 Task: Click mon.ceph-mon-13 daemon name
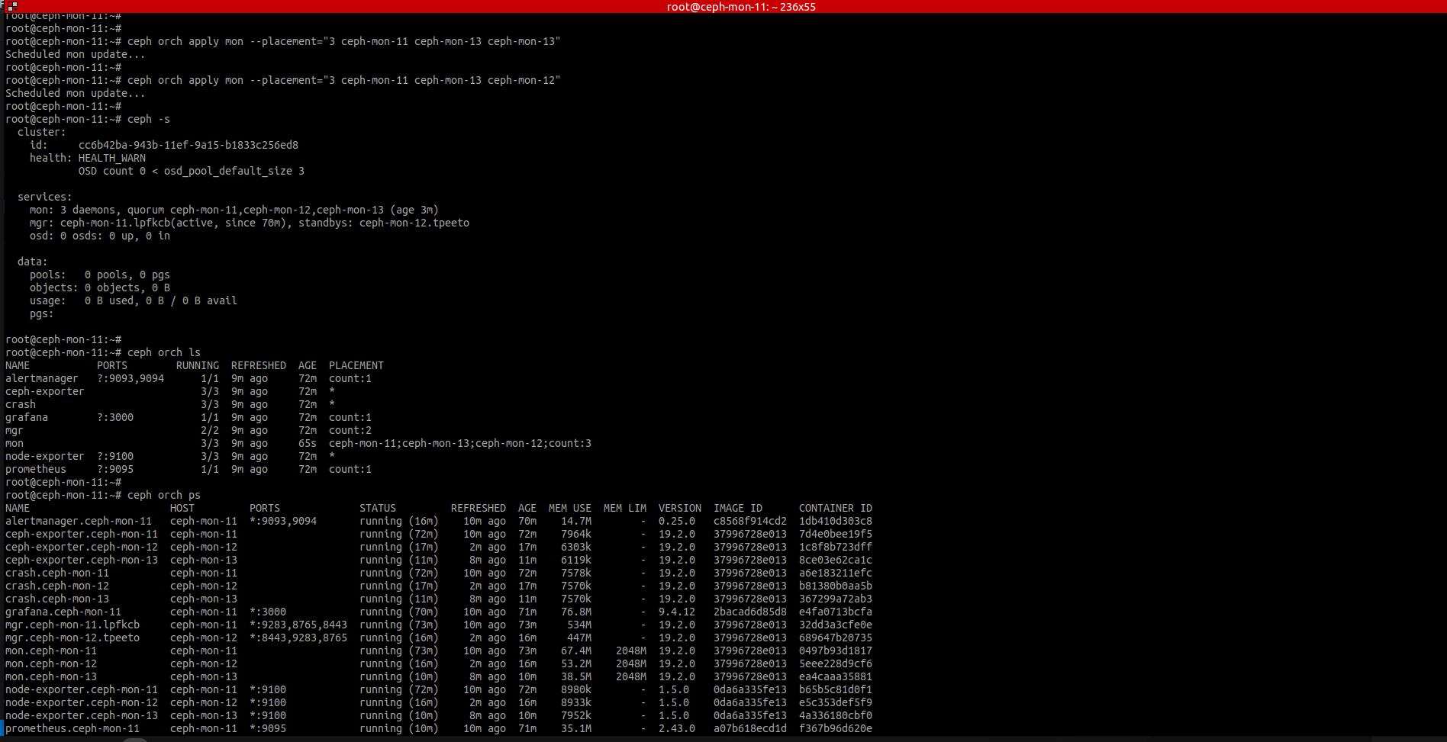[51, 676]
